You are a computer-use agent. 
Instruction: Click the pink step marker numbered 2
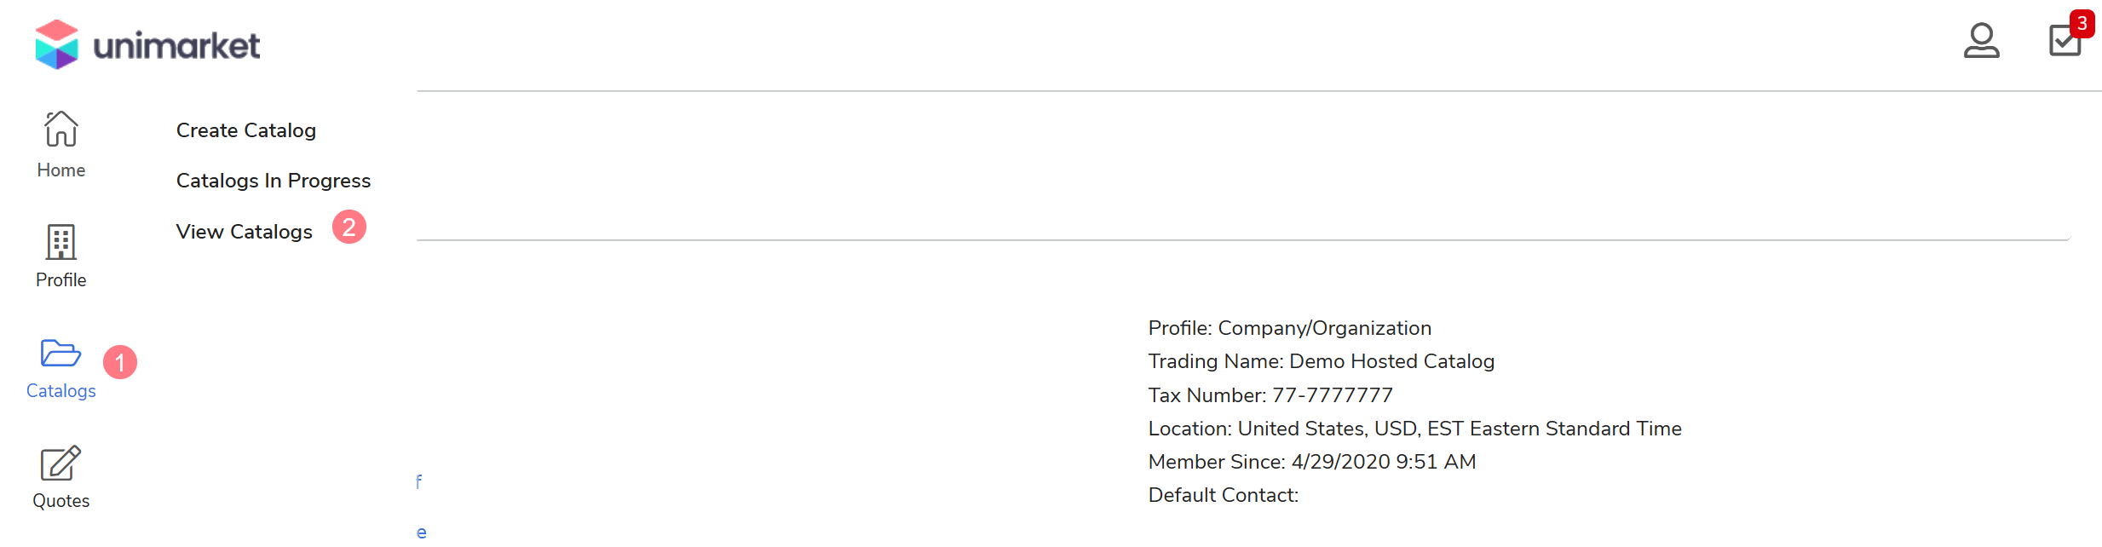[348, 227]
